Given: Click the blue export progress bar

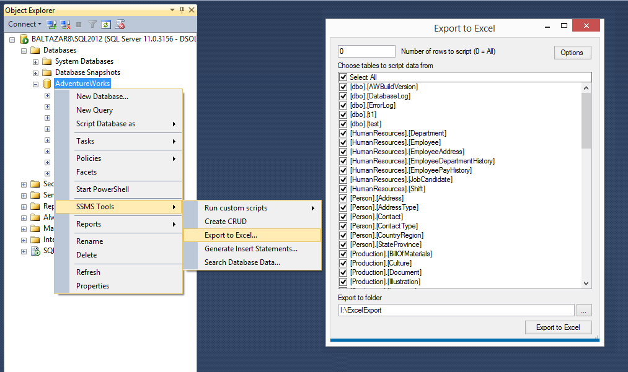Looking at the screenshot, I should tap(464, 340).
